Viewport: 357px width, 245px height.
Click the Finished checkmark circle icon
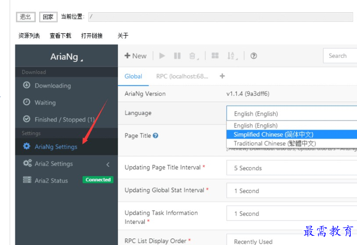point(27,119)
